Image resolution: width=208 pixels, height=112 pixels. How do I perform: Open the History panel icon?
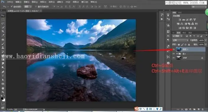click(162, 15)
